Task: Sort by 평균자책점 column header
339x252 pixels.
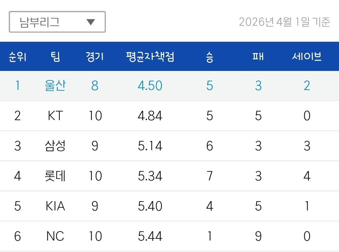Action: coord(150,57)
